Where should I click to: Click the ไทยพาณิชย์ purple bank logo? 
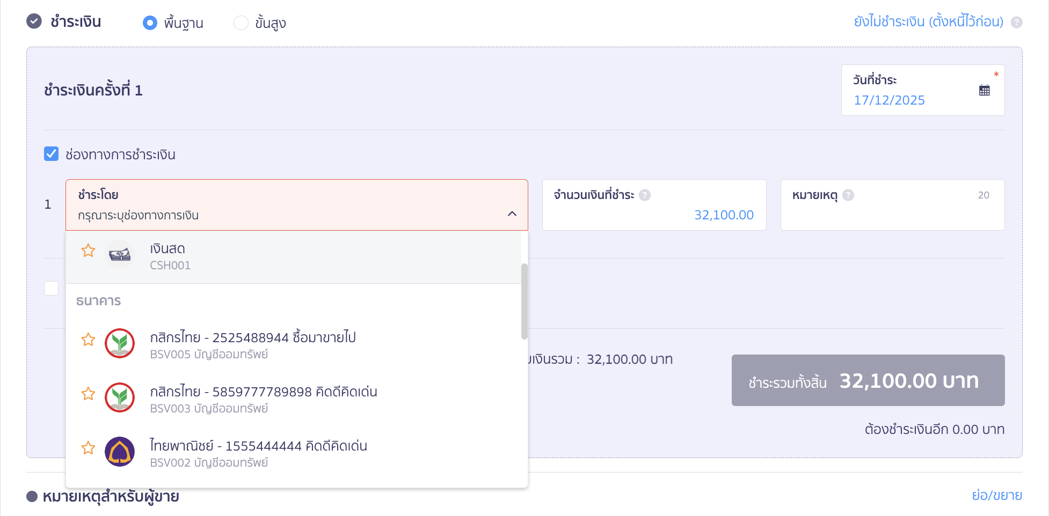tap(119, 452)
